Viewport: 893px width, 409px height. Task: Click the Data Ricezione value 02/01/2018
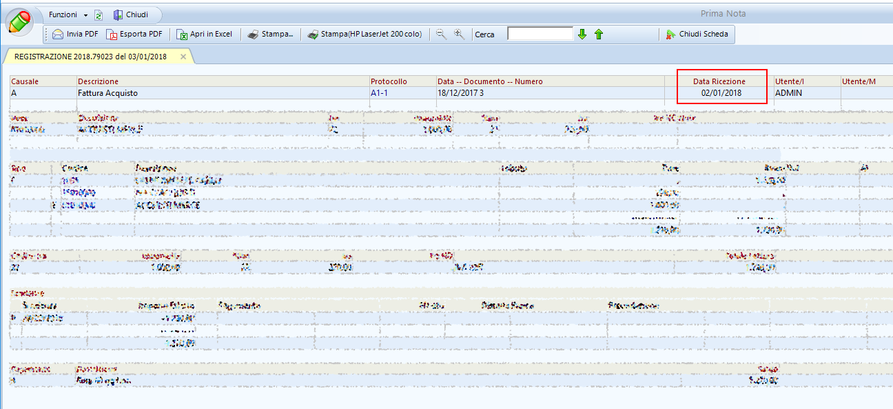tap(721, 93)
